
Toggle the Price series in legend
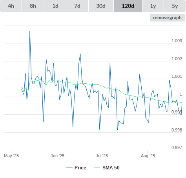[x=80, y=168]
